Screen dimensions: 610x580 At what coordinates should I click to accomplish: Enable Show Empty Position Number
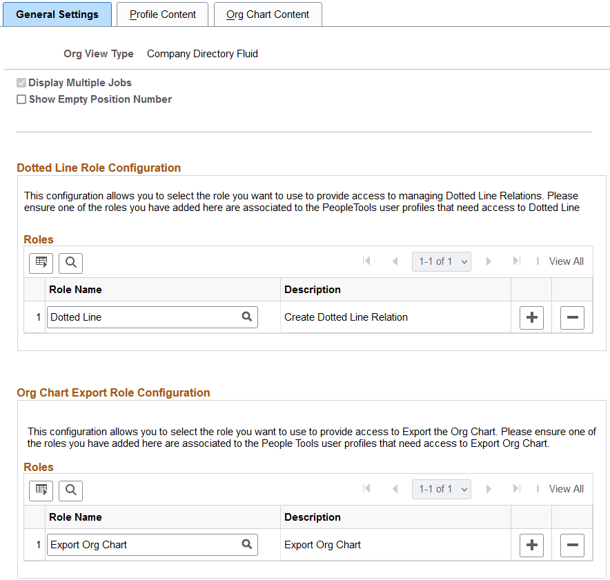pos(21,99)
